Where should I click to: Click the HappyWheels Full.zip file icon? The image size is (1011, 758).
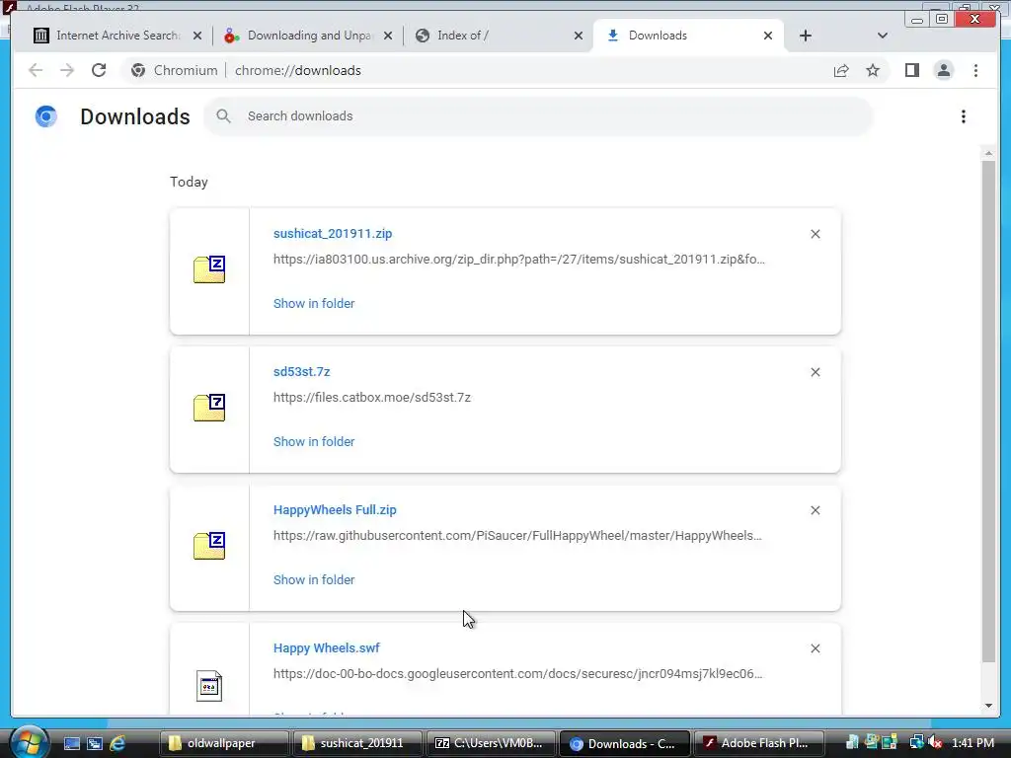[x=209, y=546]
